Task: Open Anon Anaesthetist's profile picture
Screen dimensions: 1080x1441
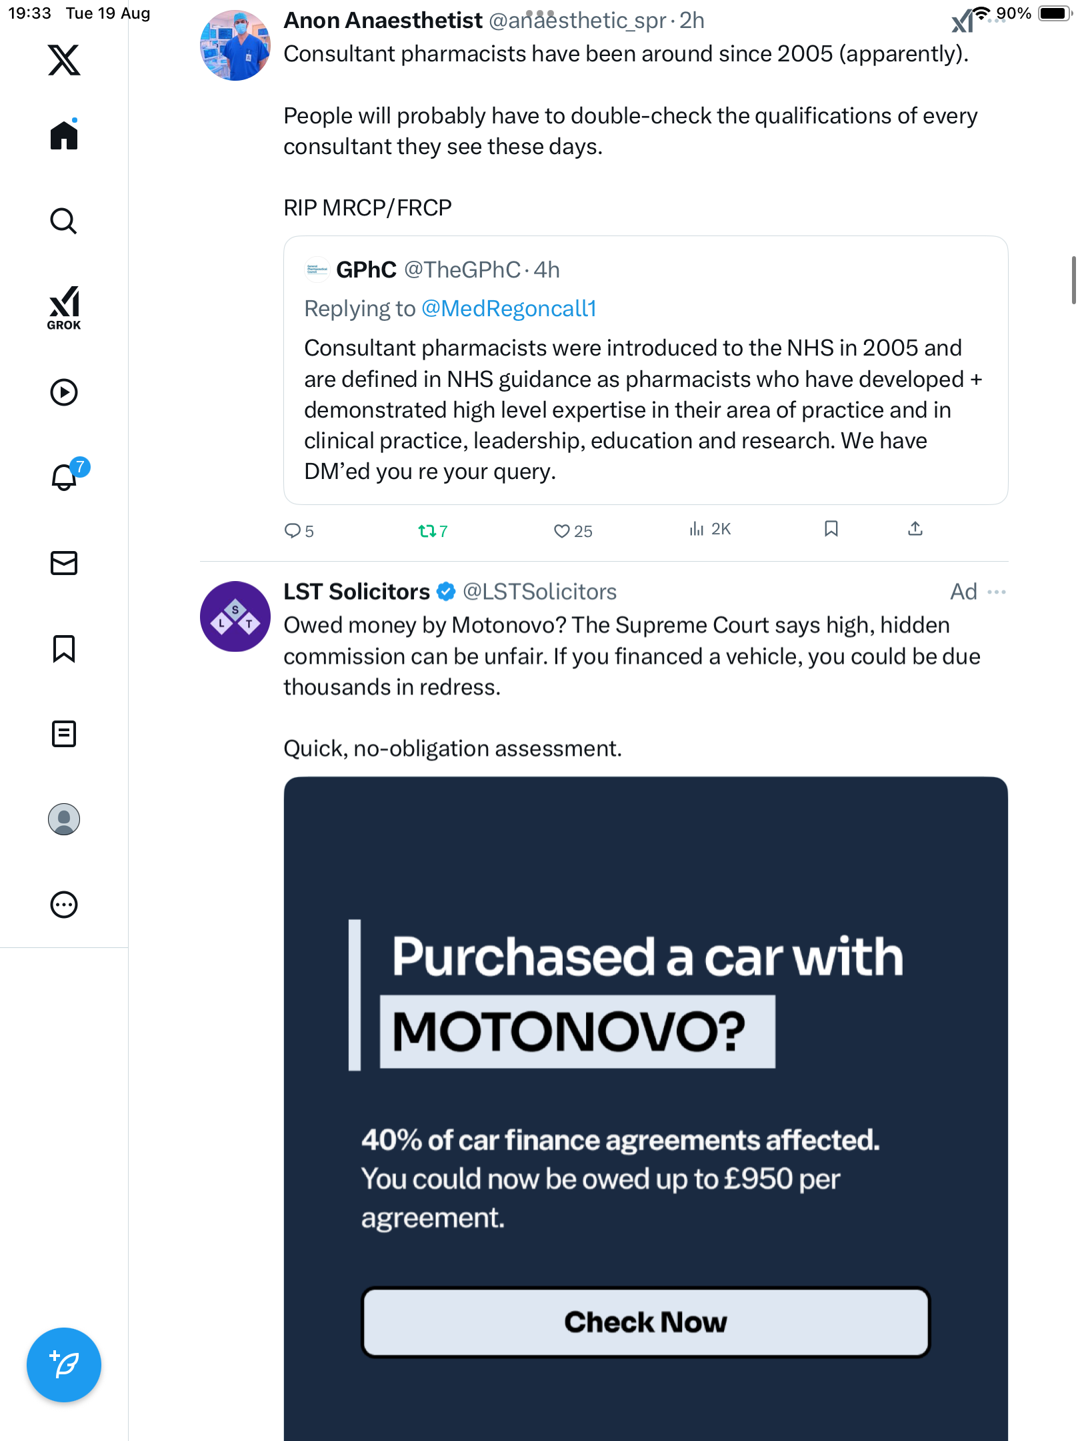Action: [x=235, y=45]
